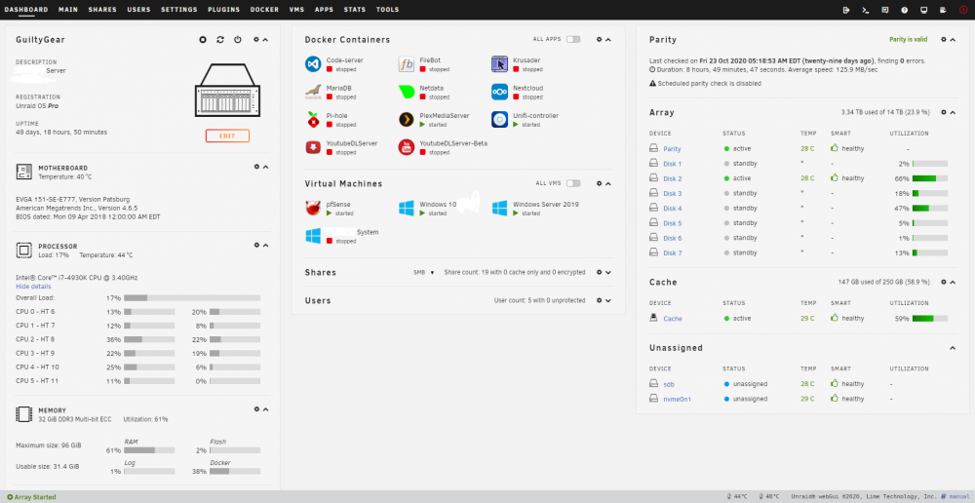Collapse the Memory section chevron
Viewport: 975px width, 503px height.
265,409
